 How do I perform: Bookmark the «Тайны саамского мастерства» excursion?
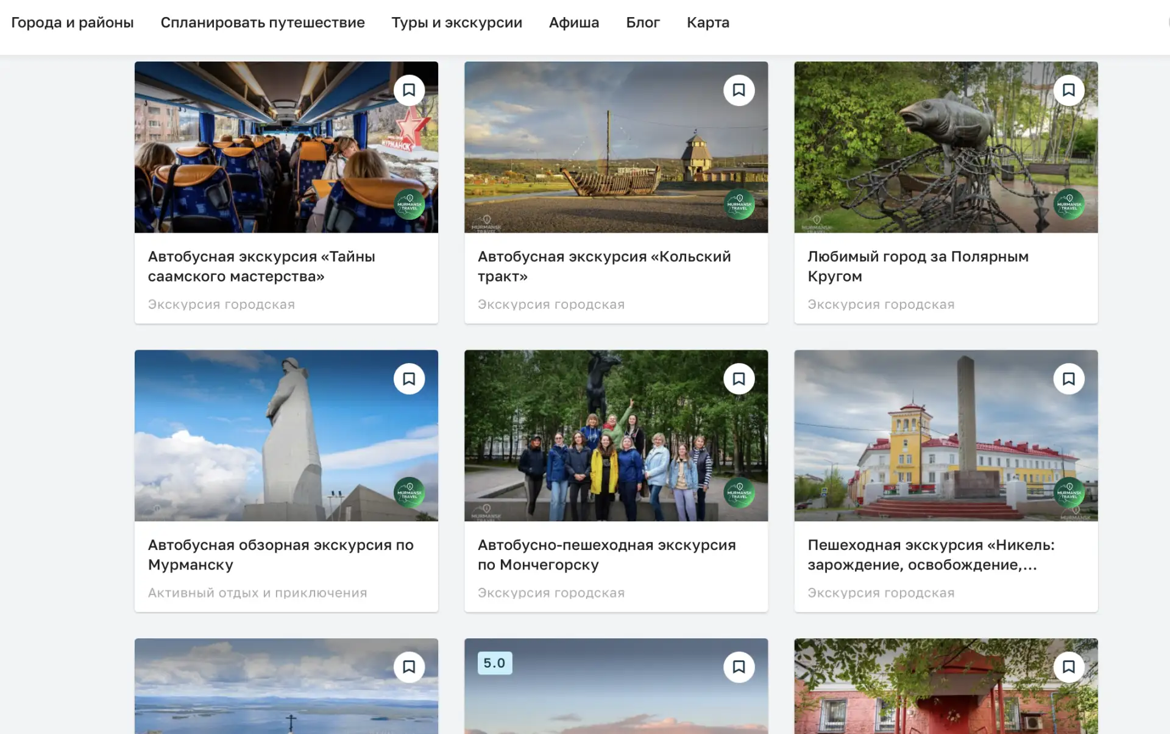click(x=409, y=90)
